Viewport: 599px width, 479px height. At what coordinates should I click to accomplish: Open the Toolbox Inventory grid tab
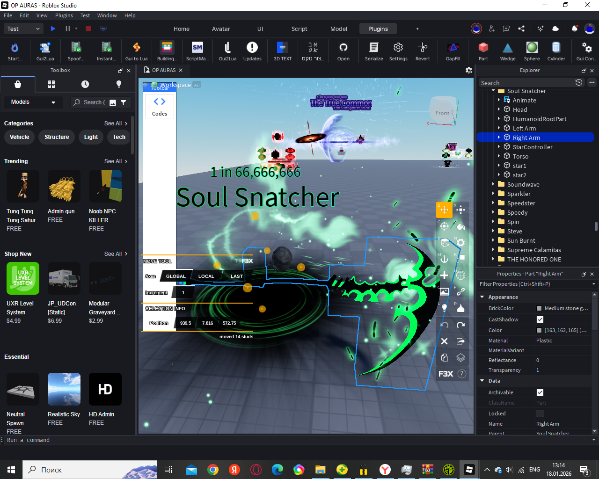51,84
